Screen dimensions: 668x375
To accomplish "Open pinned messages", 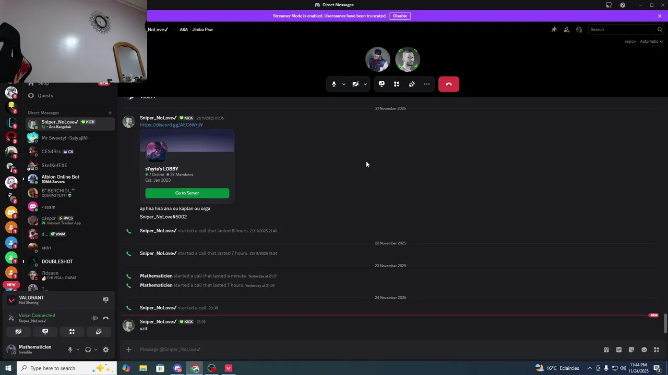I will (554, 30).
